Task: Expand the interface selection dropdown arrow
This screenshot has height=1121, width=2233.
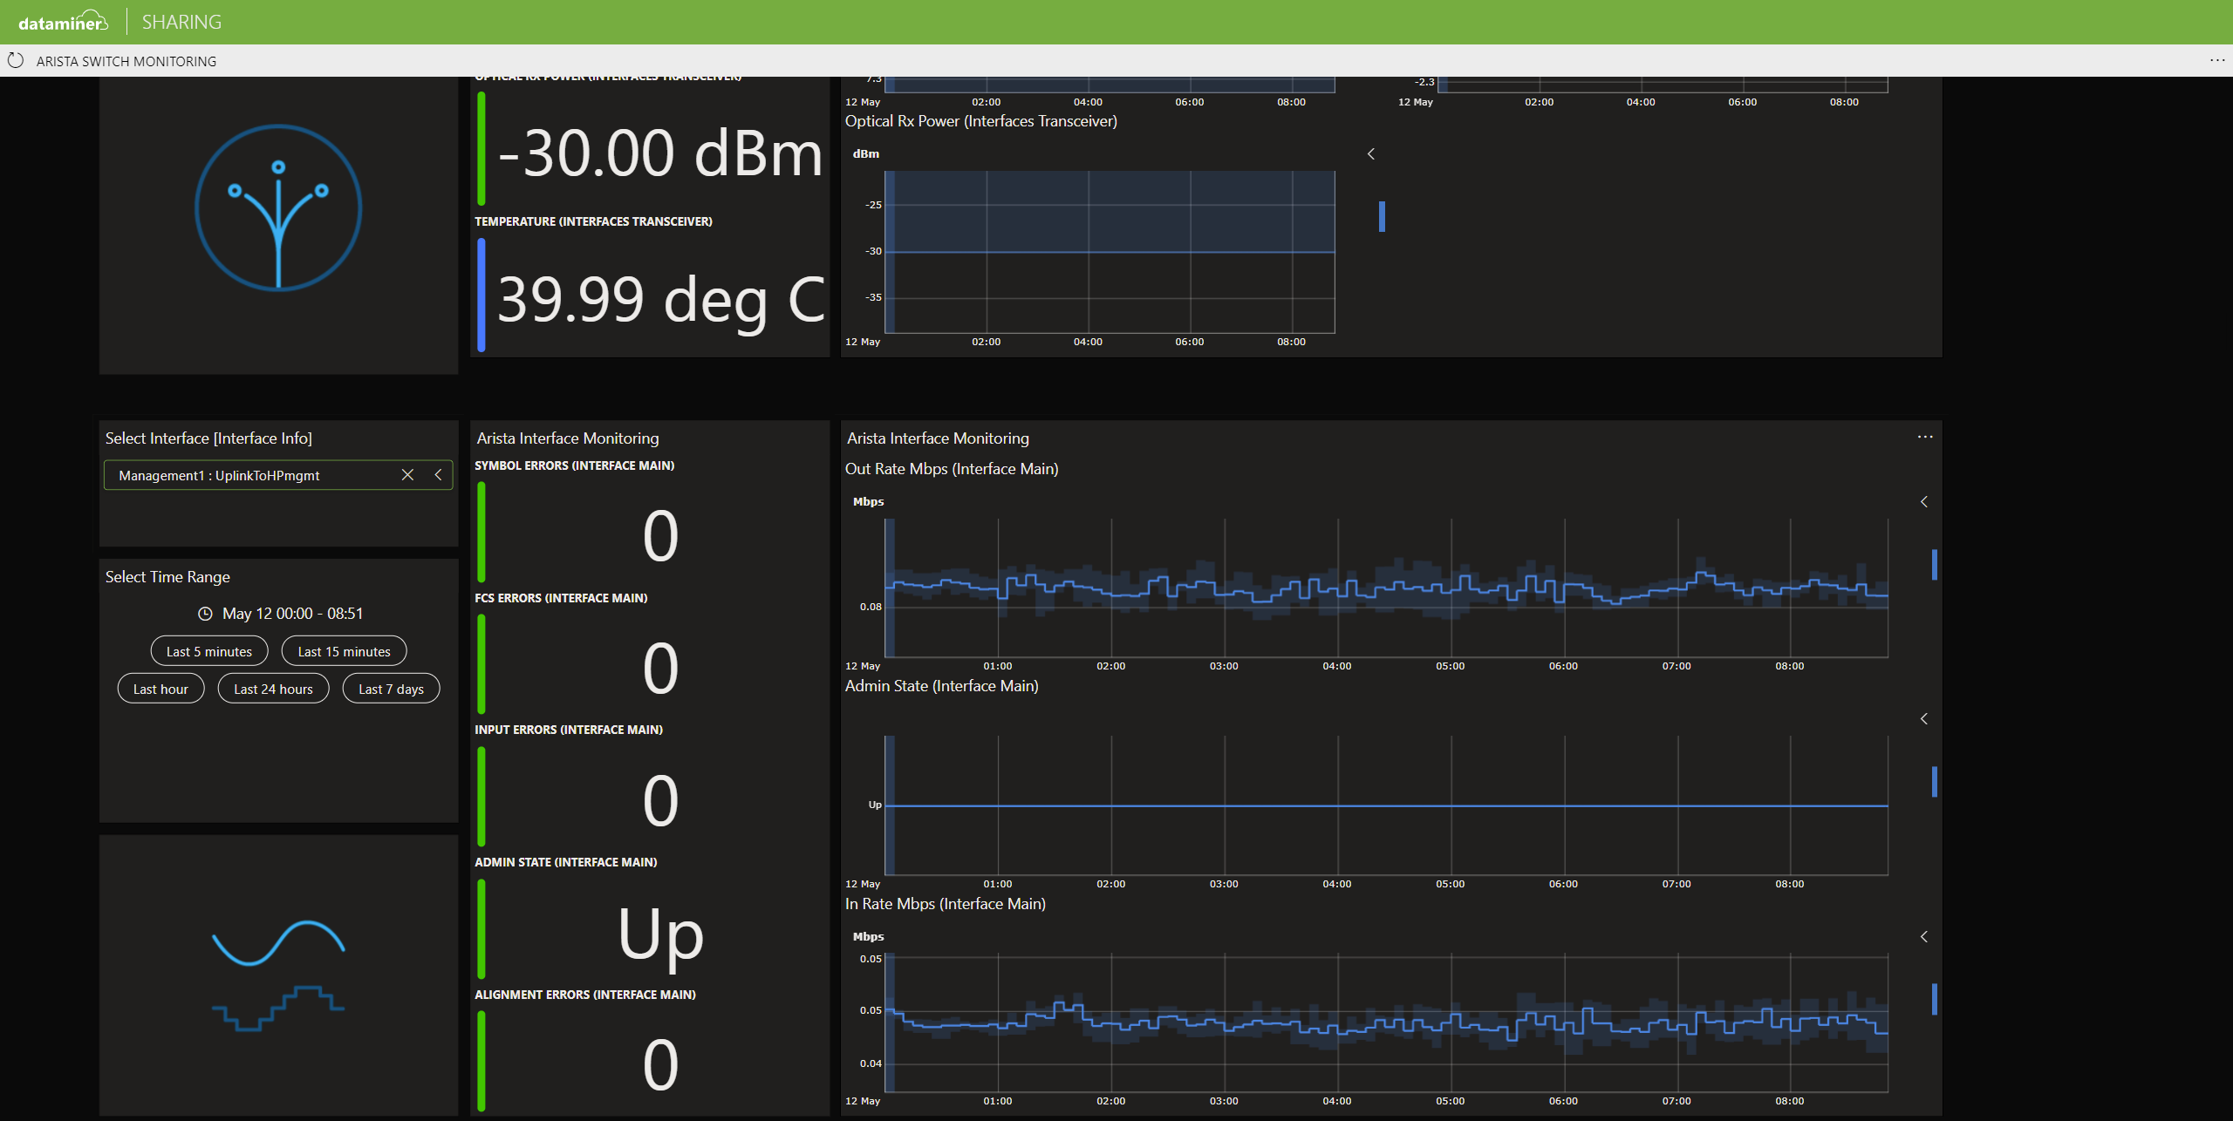Action: pos(438,475)
